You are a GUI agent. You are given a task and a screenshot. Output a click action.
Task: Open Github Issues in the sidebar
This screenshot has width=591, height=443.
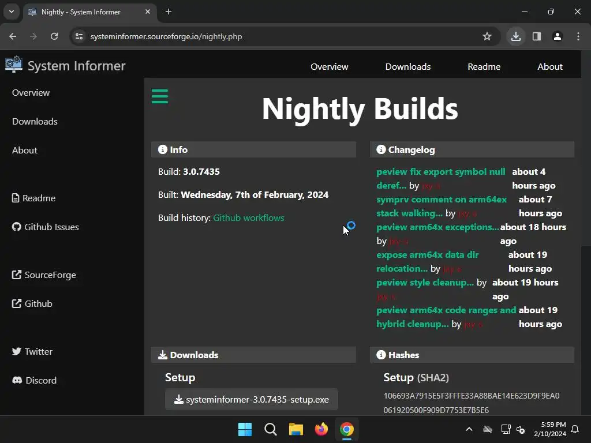pos(45,227)
